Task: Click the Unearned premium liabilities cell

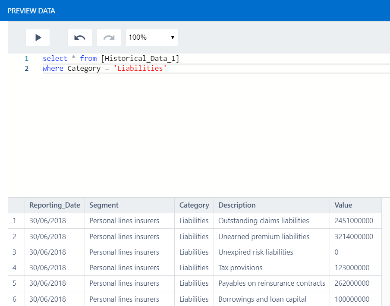Action: pyautogui.click(x=264, y=237)
